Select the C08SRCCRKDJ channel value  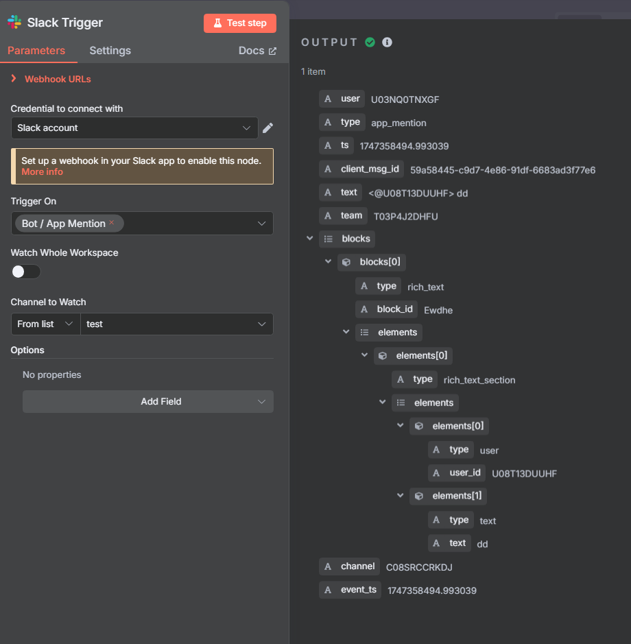[x=419, y=568]
